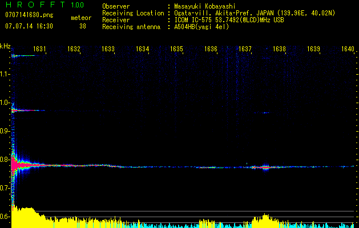This screenshot has height=228, width=359.
Task: Click the 1633 time axis marker
Action: pyautogui.click(x=108, y=49)
